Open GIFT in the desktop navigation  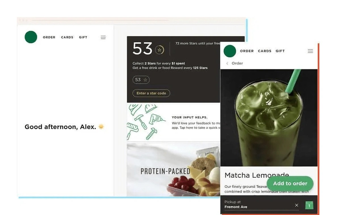(x=83, y=37)
